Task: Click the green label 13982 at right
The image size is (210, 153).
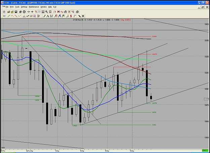Action: click(154, 125)
